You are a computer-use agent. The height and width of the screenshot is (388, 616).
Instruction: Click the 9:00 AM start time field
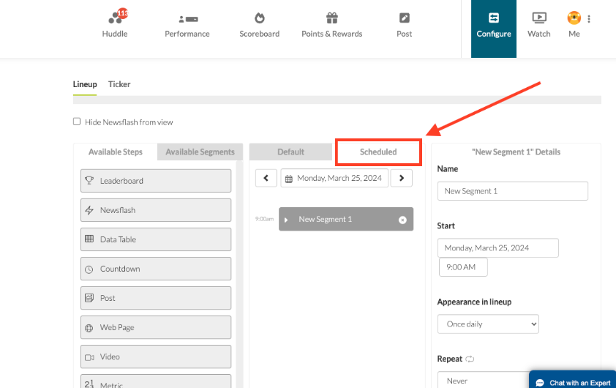click(463, 267)
